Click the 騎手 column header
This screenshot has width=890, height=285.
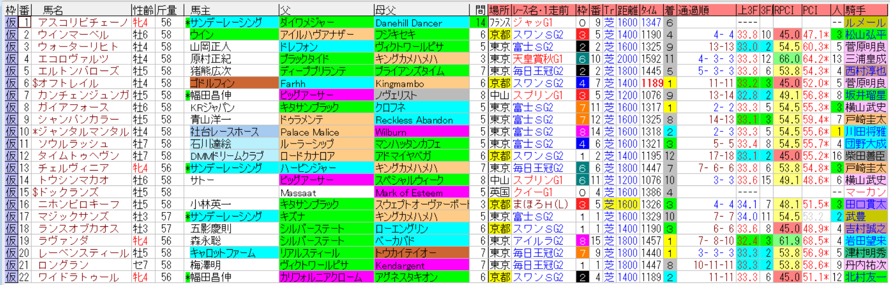[x=855, y=10]
